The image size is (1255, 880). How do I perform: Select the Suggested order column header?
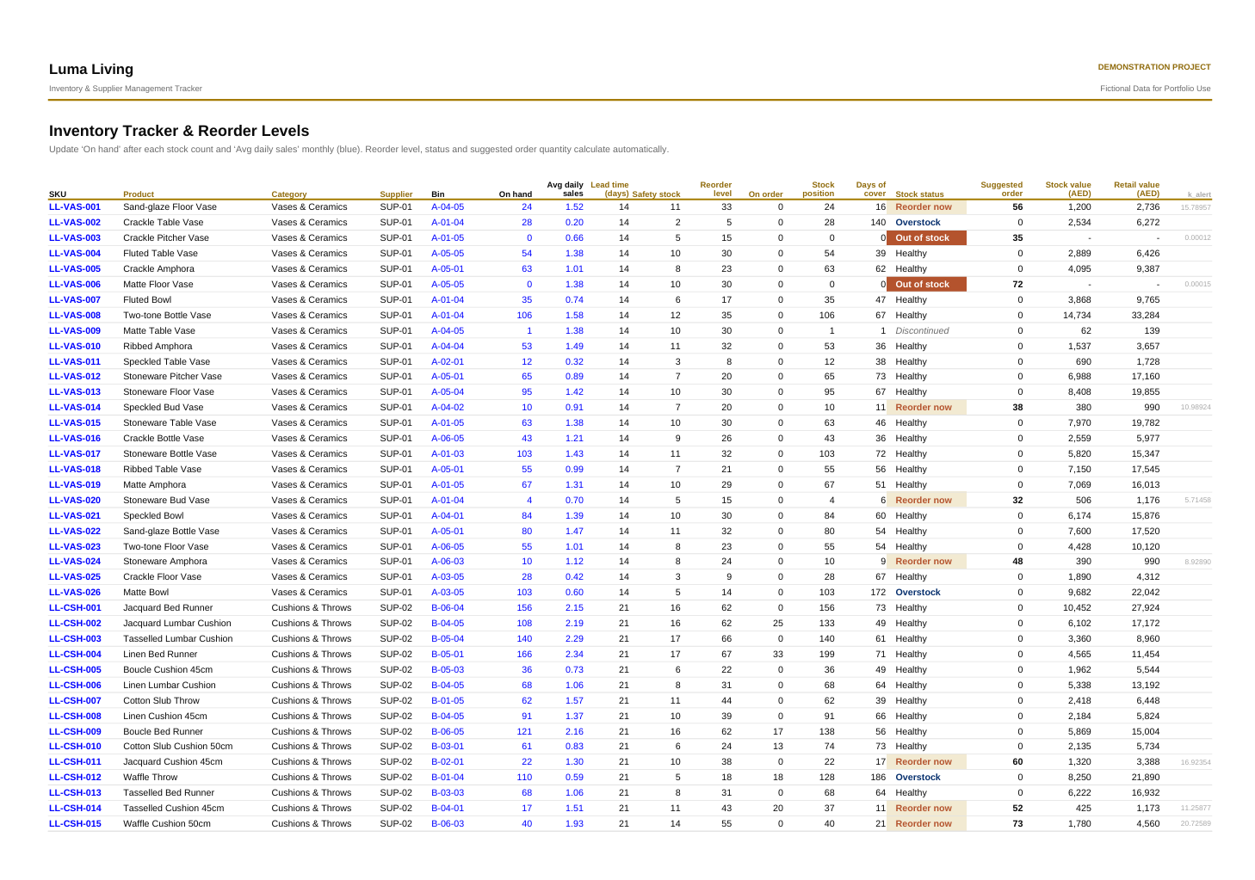[x=1002, y=189]
